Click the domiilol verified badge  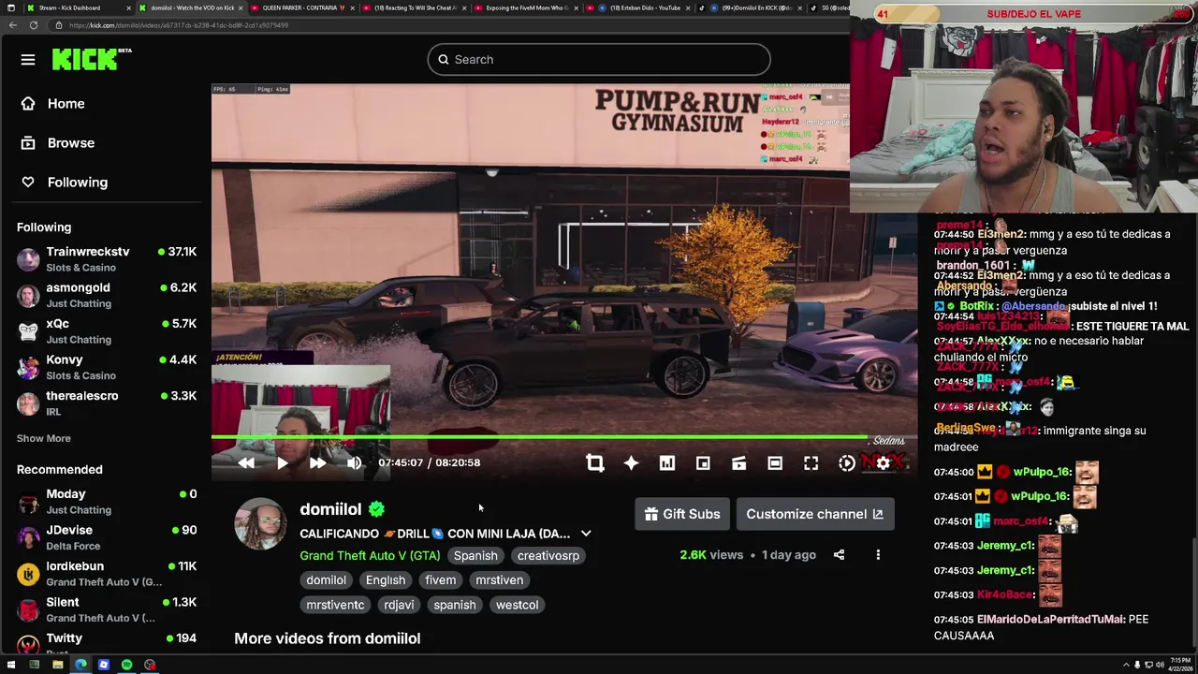tap(376, 509)
